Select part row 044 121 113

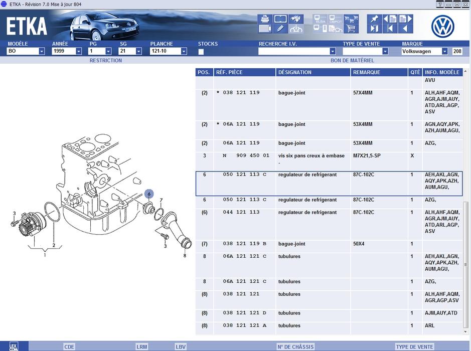coord(329,224)
